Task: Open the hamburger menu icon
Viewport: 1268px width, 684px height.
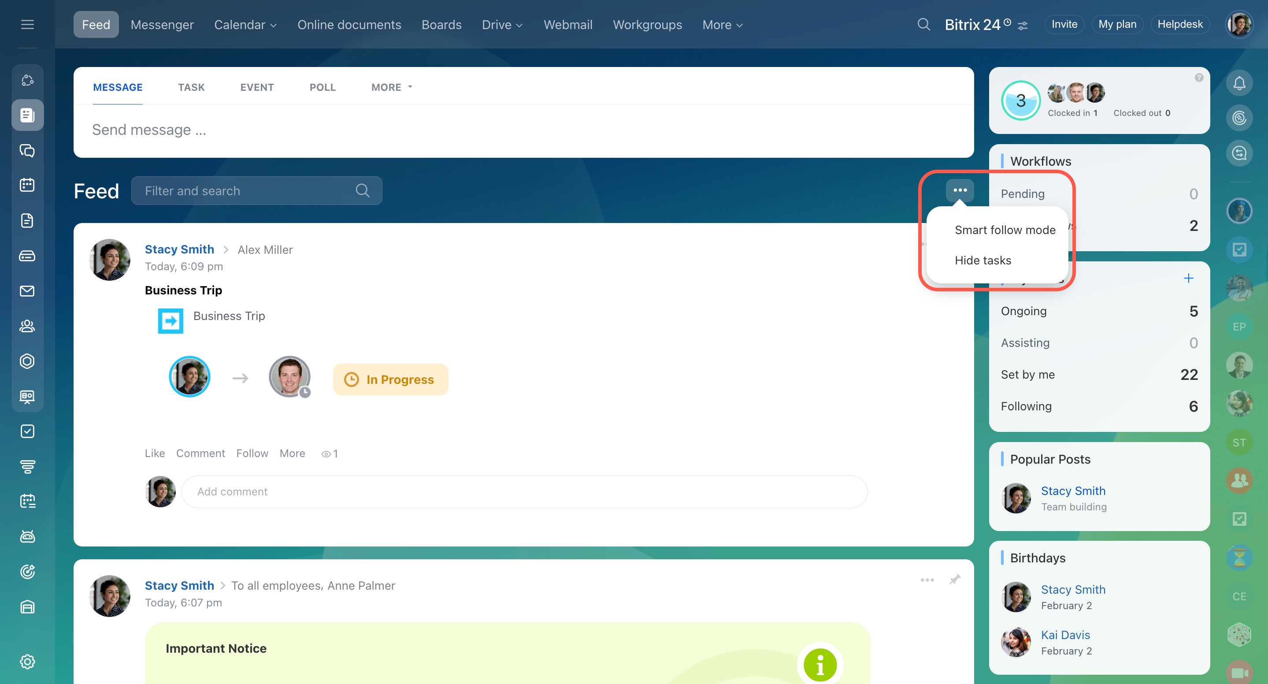Action: 28,24
